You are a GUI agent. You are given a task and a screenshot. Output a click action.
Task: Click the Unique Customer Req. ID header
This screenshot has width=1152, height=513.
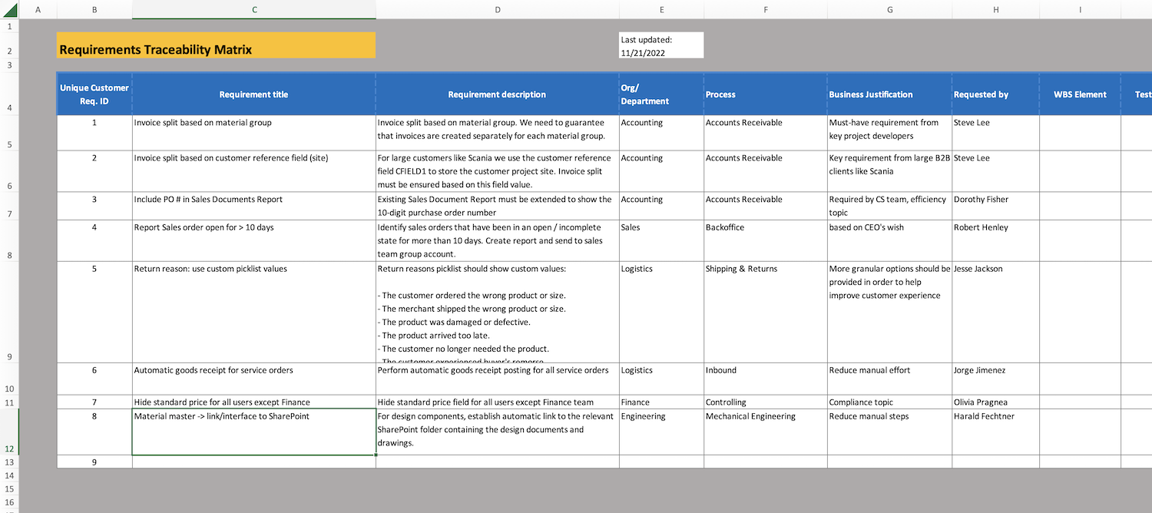coord(94,94)
